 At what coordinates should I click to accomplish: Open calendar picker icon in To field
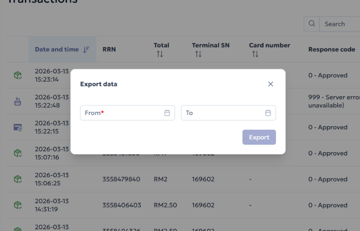[268, 113]
